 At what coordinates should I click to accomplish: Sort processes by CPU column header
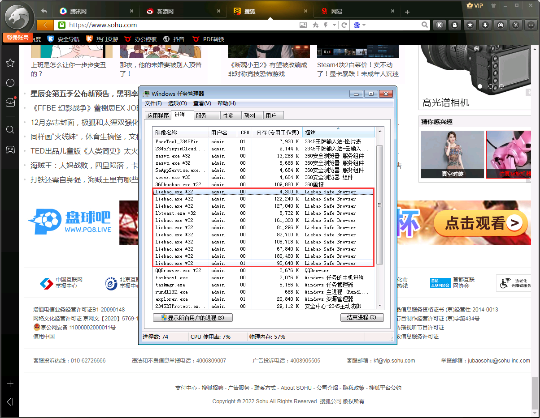coord(245,132)
